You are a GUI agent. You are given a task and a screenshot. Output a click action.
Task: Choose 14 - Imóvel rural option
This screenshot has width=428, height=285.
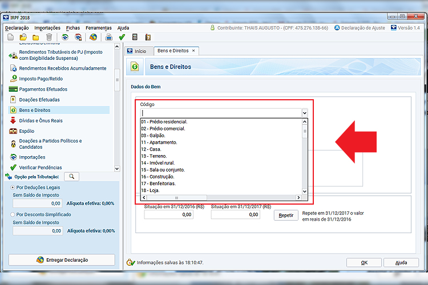coord(221,163)
